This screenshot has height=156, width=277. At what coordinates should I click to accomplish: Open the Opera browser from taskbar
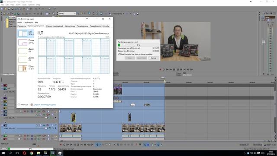coord(24,153)
